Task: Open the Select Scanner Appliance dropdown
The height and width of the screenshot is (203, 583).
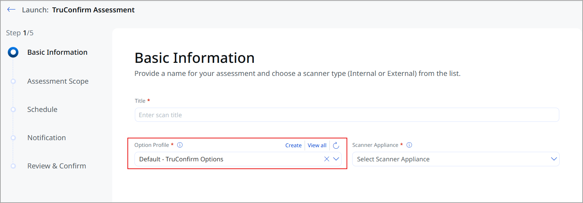Action: [456, 159]
